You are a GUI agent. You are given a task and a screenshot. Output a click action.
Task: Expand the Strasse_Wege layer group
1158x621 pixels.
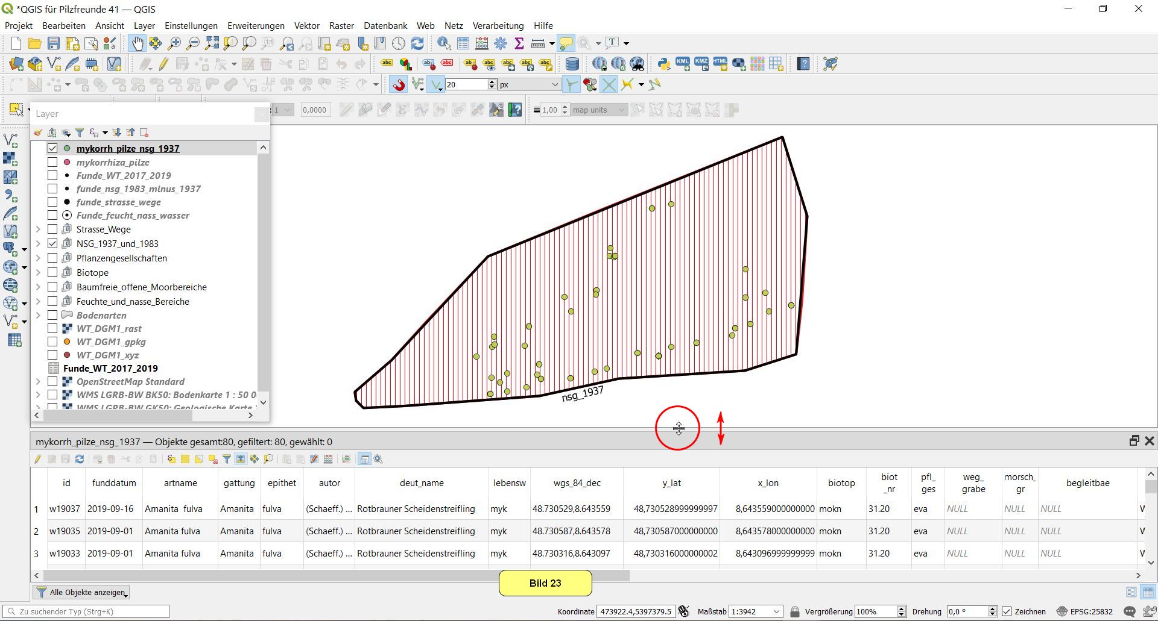tap(38, 229)
